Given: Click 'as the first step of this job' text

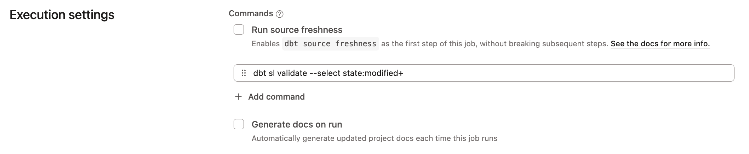Looking at the screenshot, I should 429,44.
